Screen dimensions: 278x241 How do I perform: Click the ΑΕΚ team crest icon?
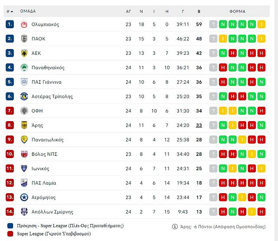click(x=24, y=53)
